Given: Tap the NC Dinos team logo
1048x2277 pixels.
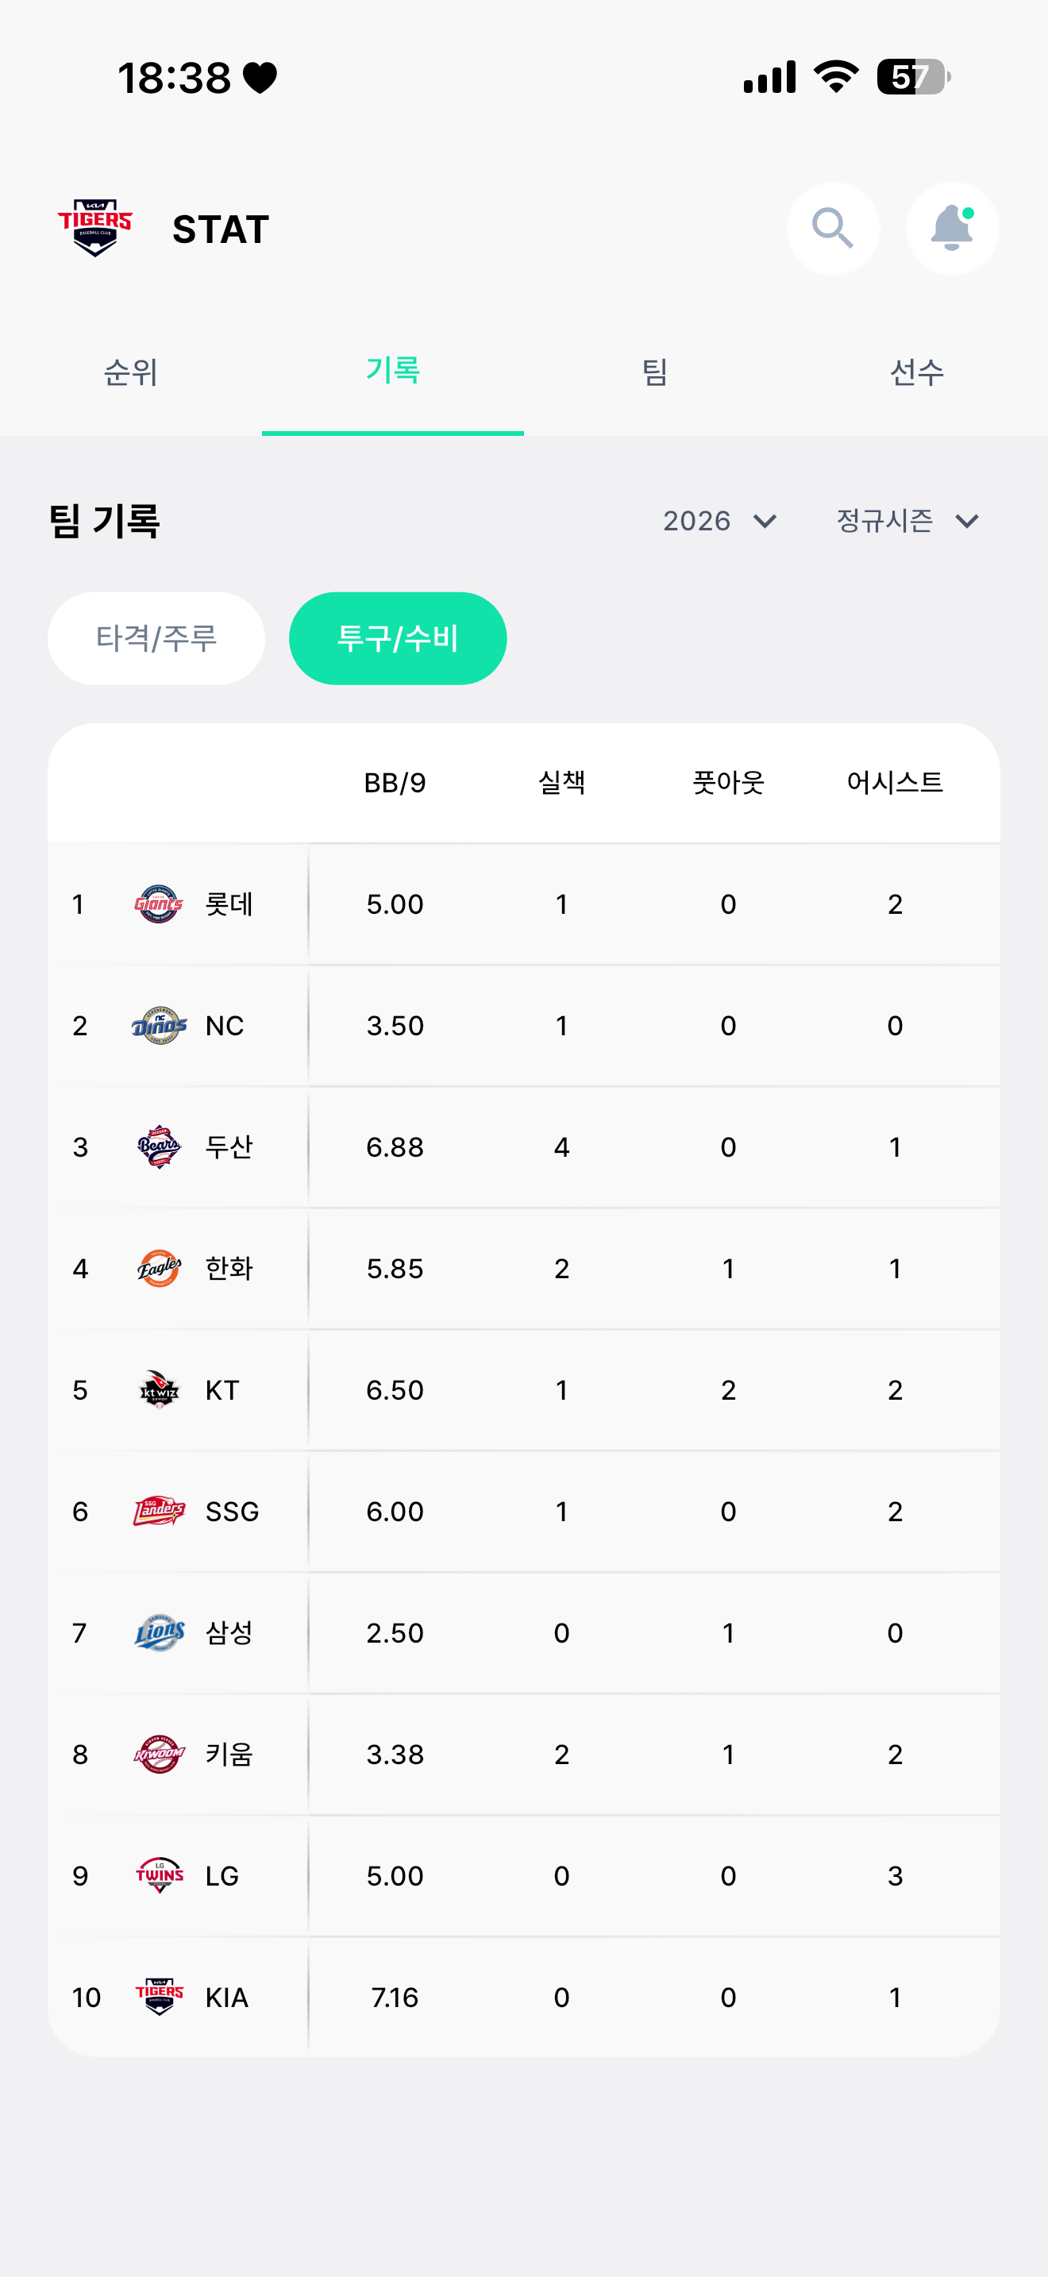Looking at the screenshot, I should (x=159, y=1025).
